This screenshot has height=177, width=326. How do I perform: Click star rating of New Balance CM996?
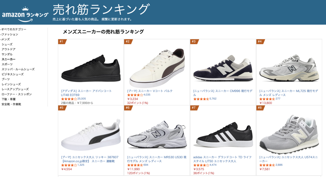click(x=201, y=99)
